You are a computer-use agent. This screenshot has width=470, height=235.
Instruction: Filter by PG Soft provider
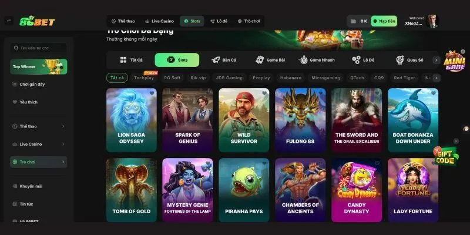[x=172, y=78]
